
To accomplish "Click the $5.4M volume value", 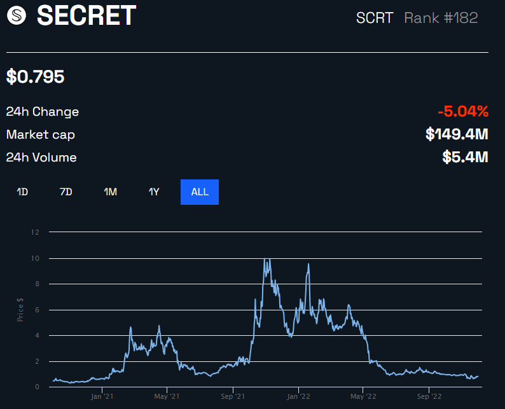I will tap(465, 157).
